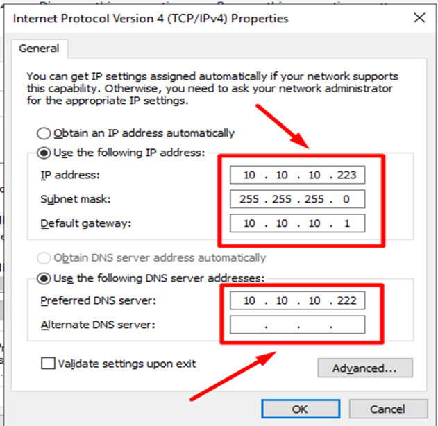
Task: Click the Subnet mask input field
Action: (298, 200)
